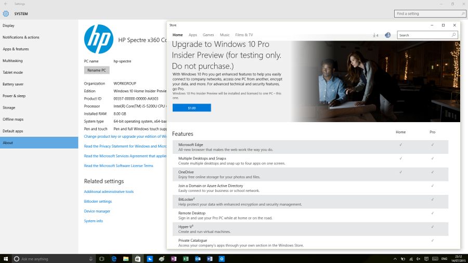Open OneNote from the taskbar
Screen dimensions: 468x263
[x=174, y=259]
